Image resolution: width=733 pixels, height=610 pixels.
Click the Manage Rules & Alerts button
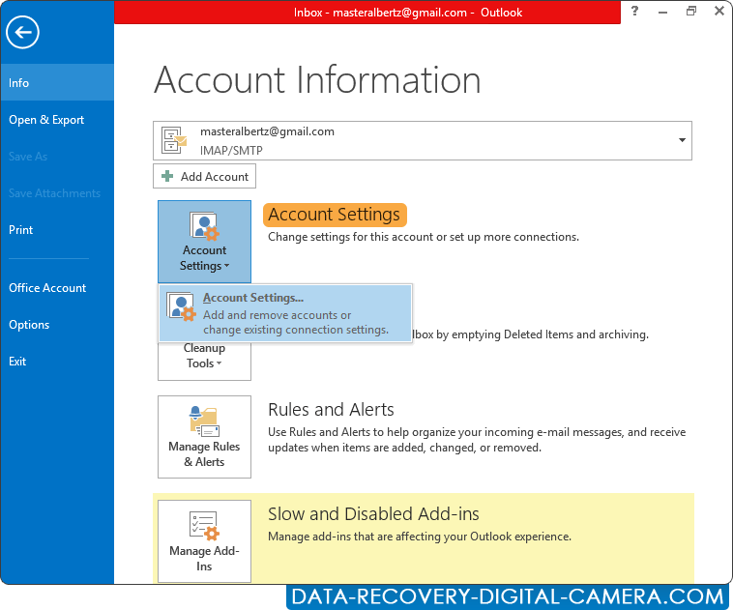[x=204, y=437]
